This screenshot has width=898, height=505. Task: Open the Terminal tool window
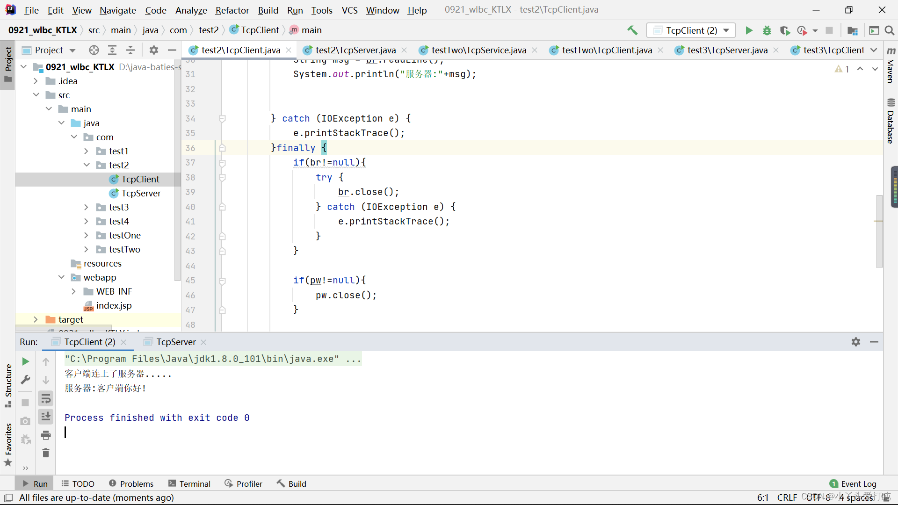tap(189, 483)
